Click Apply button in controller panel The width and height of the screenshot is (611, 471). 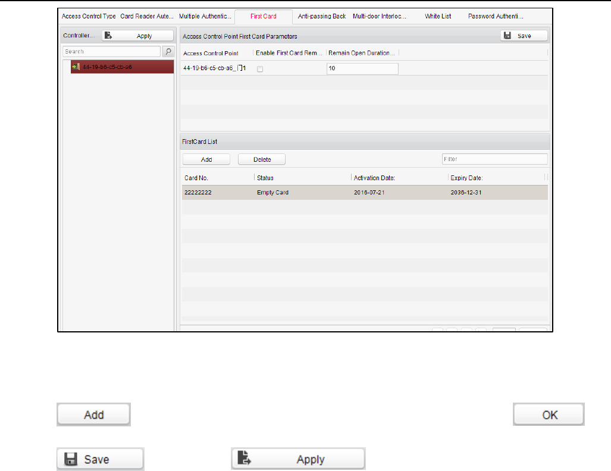(x=138, y=36)
